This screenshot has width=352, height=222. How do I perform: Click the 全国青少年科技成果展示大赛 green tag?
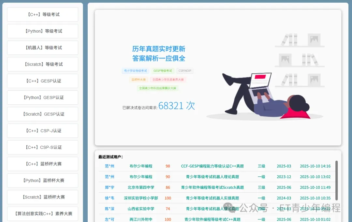coord(157,88)
